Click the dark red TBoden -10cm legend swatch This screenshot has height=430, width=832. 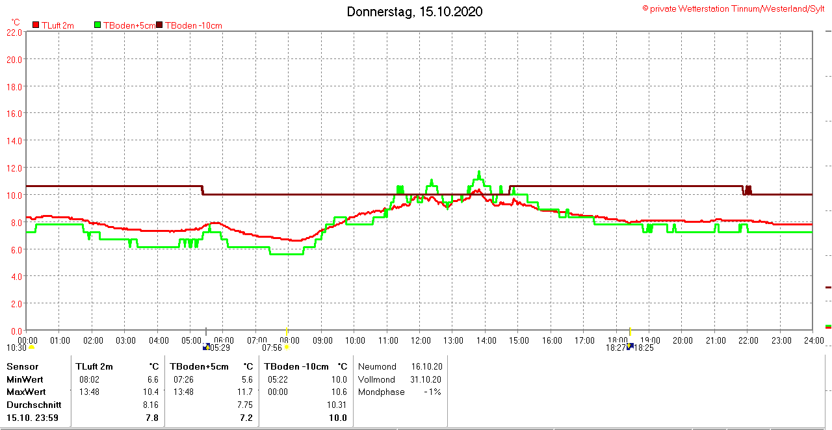[160, 25]
